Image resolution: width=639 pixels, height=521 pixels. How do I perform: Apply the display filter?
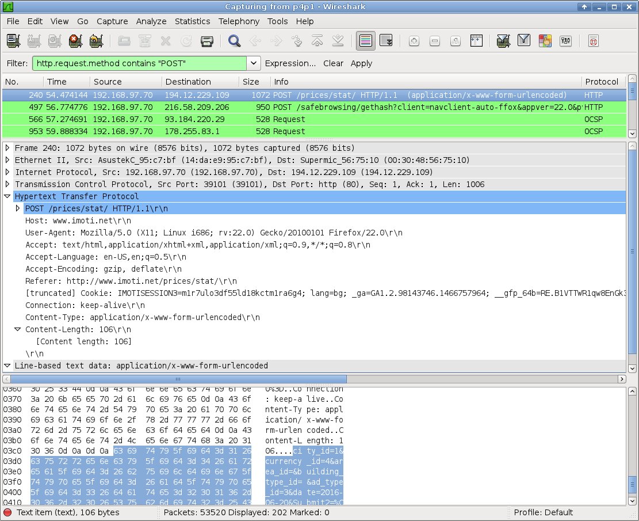(361, 63)
